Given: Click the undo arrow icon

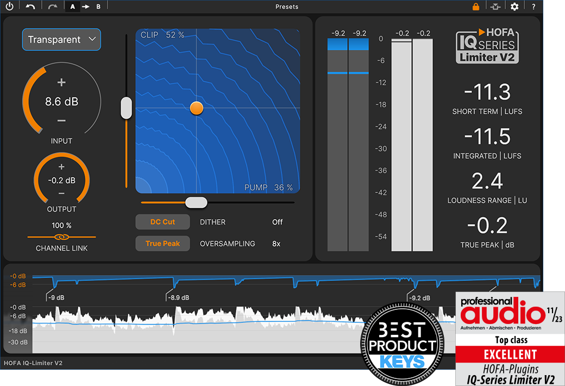Looking at the screenshot, I should [x=30, y=7].
